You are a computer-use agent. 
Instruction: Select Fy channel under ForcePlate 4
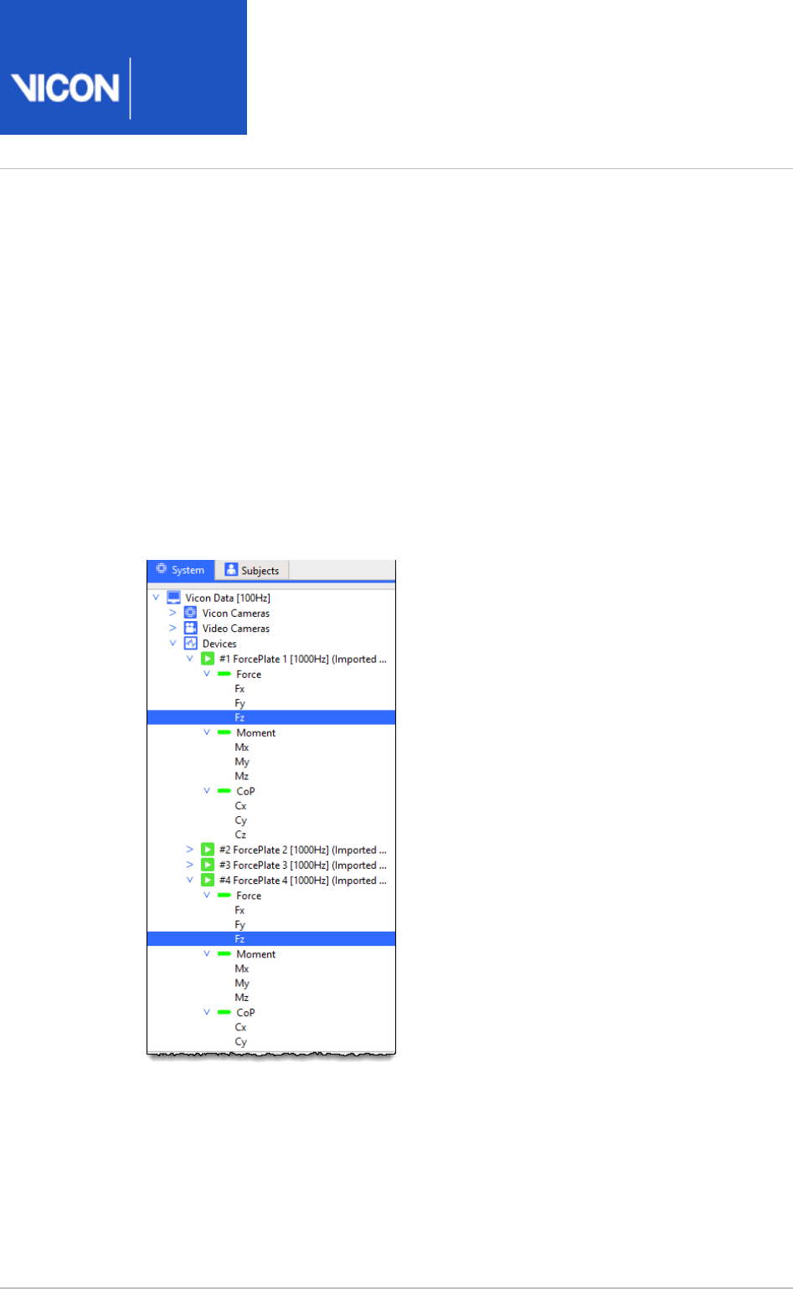(x=239, y=924)
